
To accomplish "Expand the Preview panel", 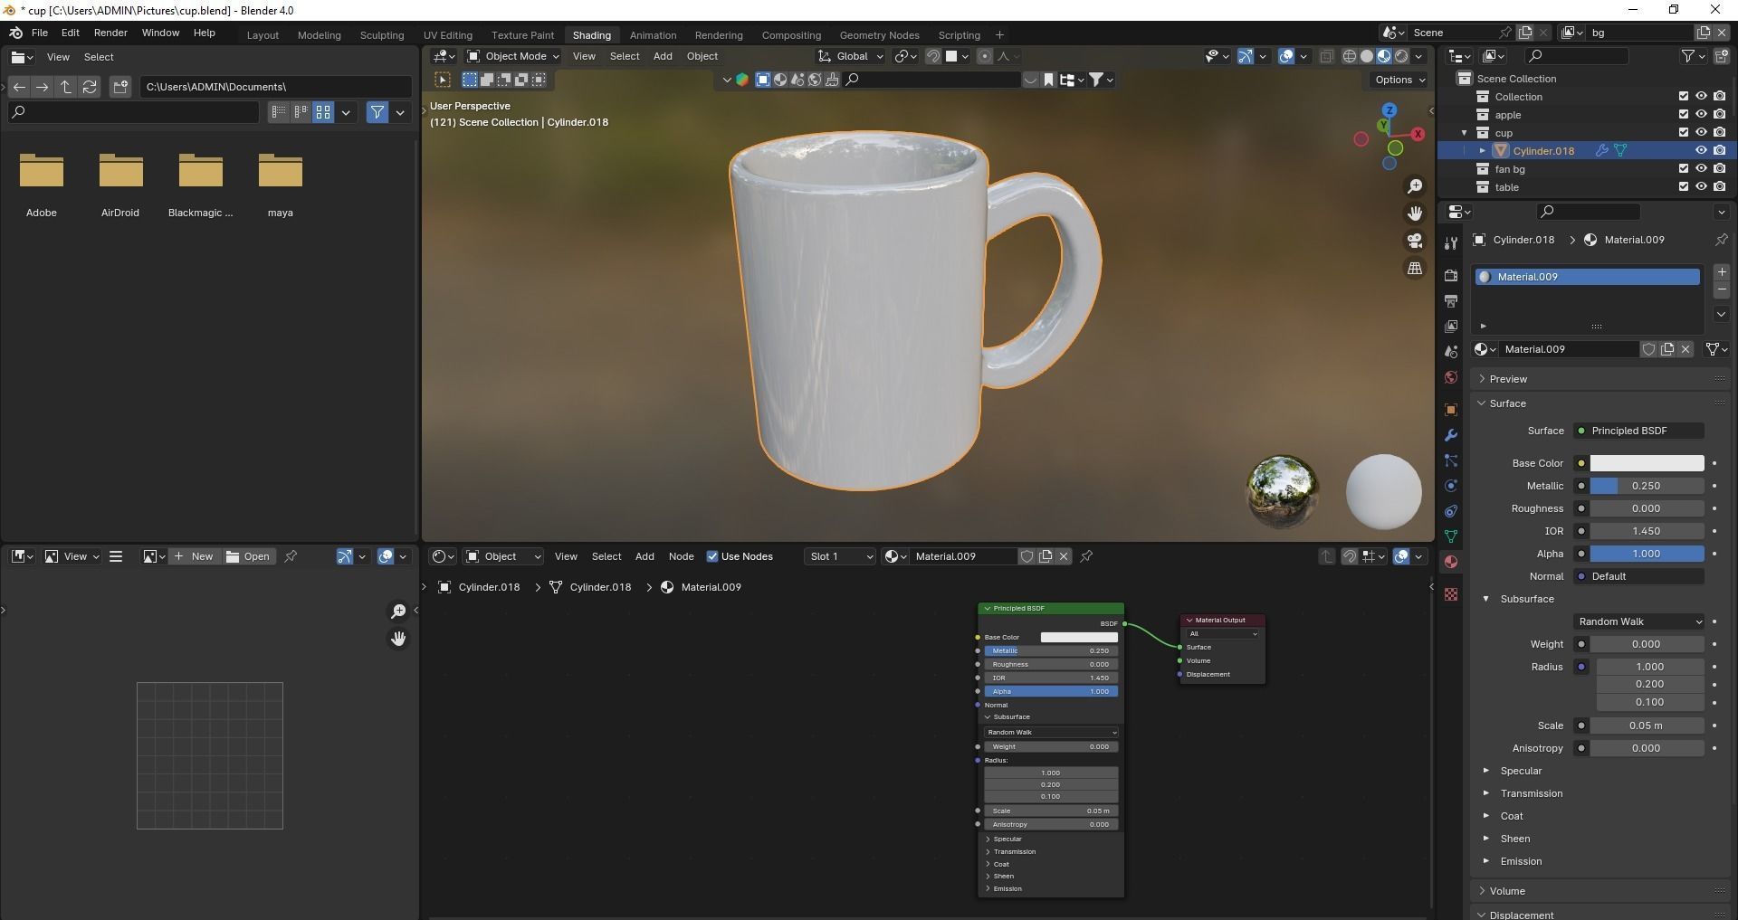I will [x=1508, y=379].
